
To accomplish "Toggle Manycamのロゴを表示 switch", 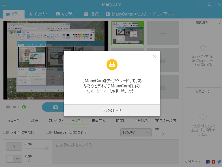I will (x=48, y=132).
